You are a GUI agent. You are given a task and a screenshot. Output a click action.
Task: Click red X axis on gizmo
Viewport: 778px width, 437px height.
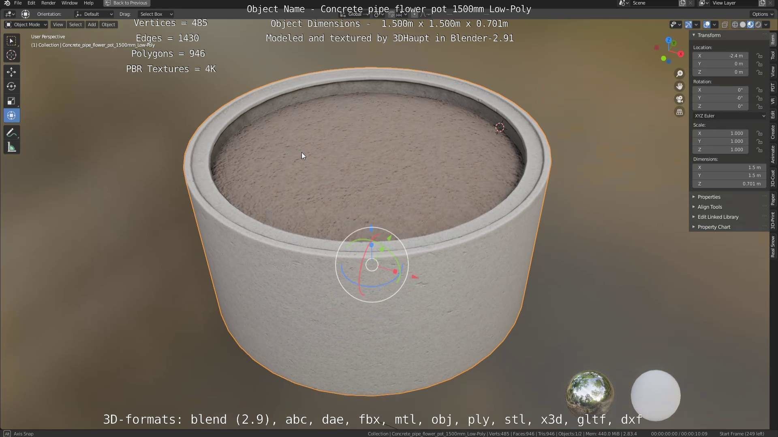(x=681, y=54)
